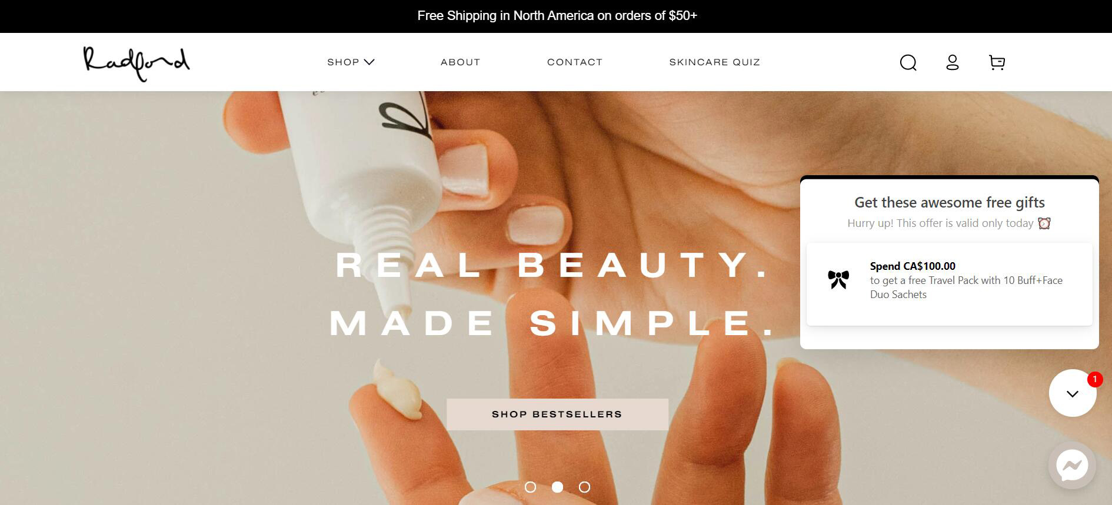Image resolution: width=1112 pixels, height=505 pixels.
Task: Open the account profile icon
Action: coord(953,62)
